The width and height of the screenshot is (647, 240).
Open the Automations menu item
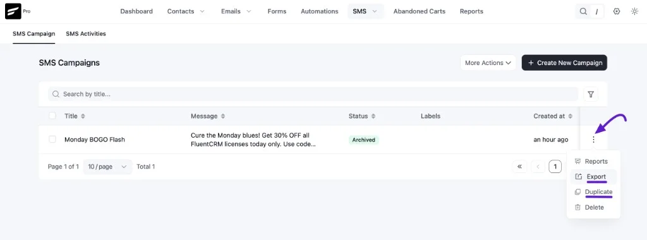point(319,11)
